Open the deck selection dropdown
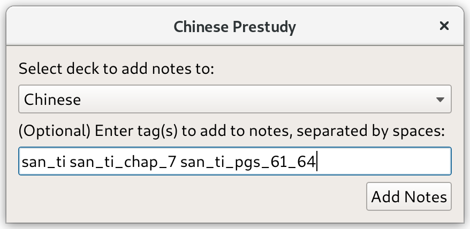Screen dimensions: 470x229 pos(234,99)
